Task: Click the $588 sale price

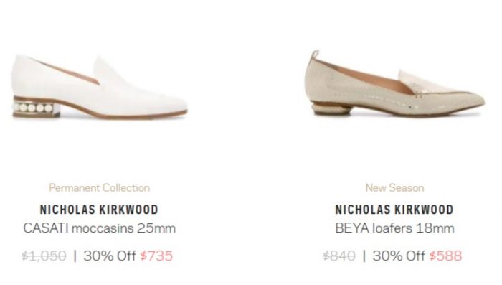Action: [x=446, y=256]
